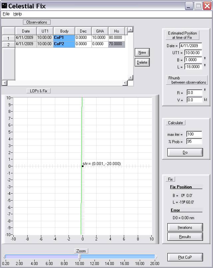The height and width of the screenshot is (268, 213).
Task: Click the Celestial Fix title bar icon
Action: tap(4, 6)
